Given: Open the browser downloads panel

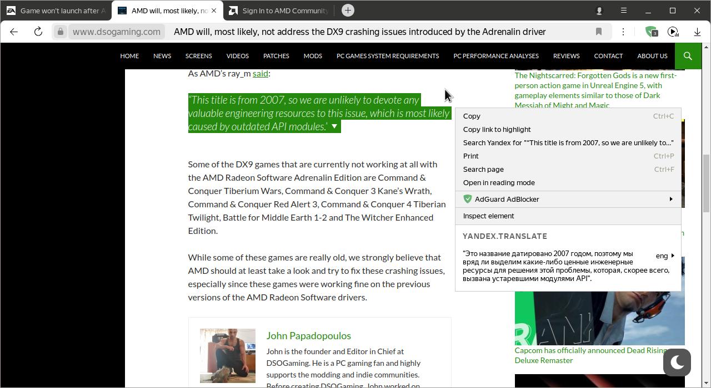Looking at the screenshot, I should pyautogui.click(x=697, y=32).
